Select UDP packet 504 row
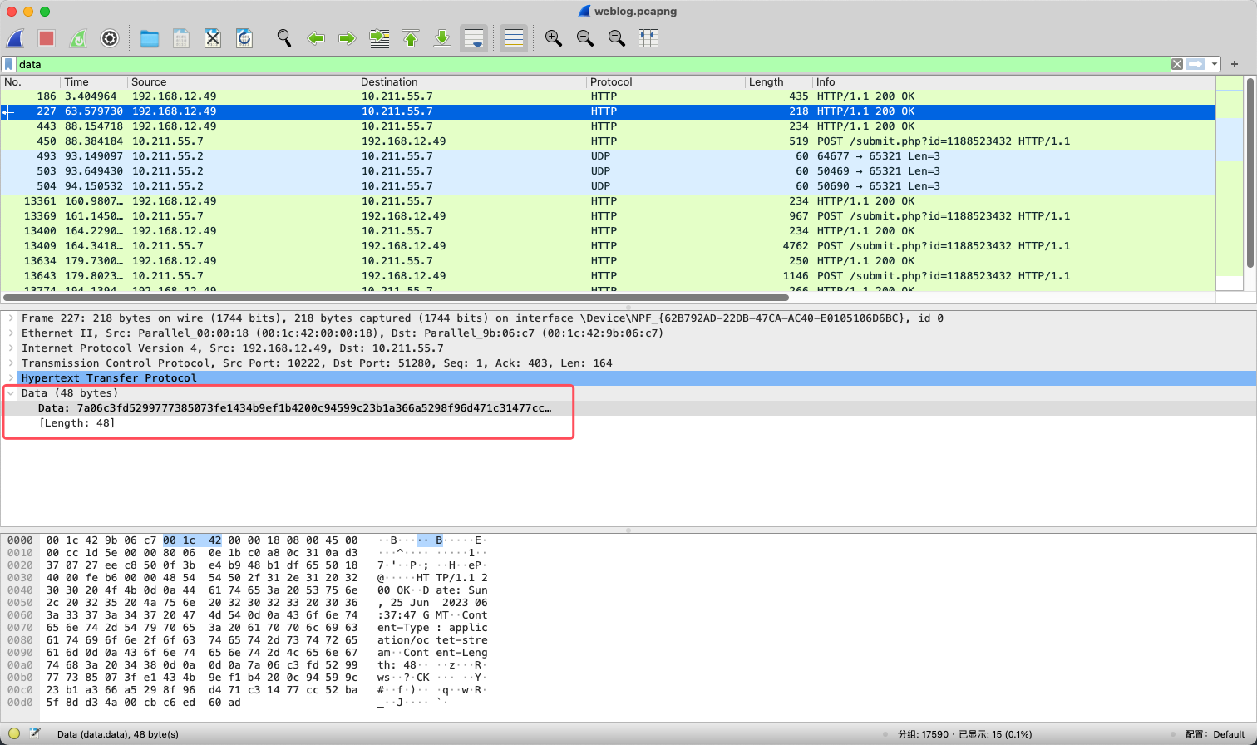 pos(608,186)
